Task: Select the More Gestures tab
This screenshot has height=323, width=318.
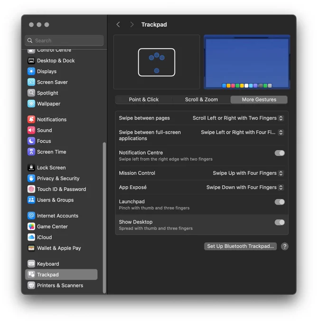Action: coord(259,99)
